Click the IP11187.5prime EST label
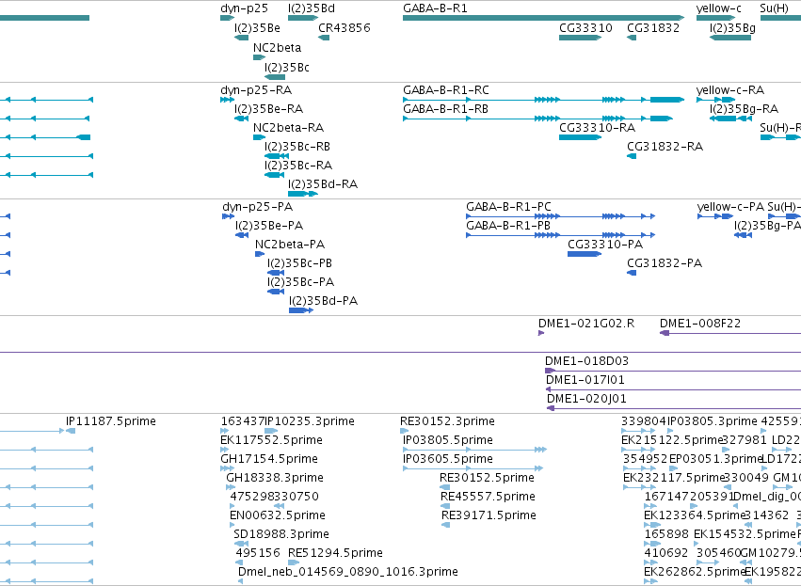 coord(111,422)
